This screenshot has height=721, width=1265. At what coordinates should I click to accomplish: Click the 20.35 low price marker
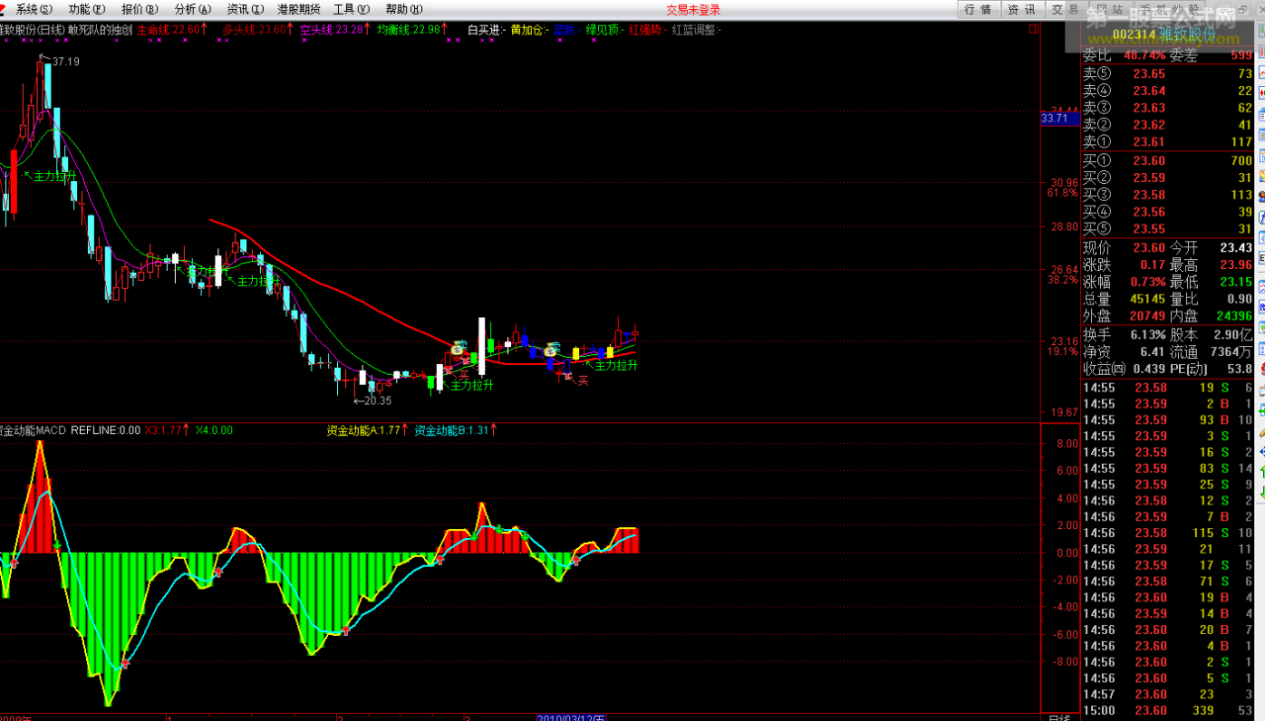379,401
